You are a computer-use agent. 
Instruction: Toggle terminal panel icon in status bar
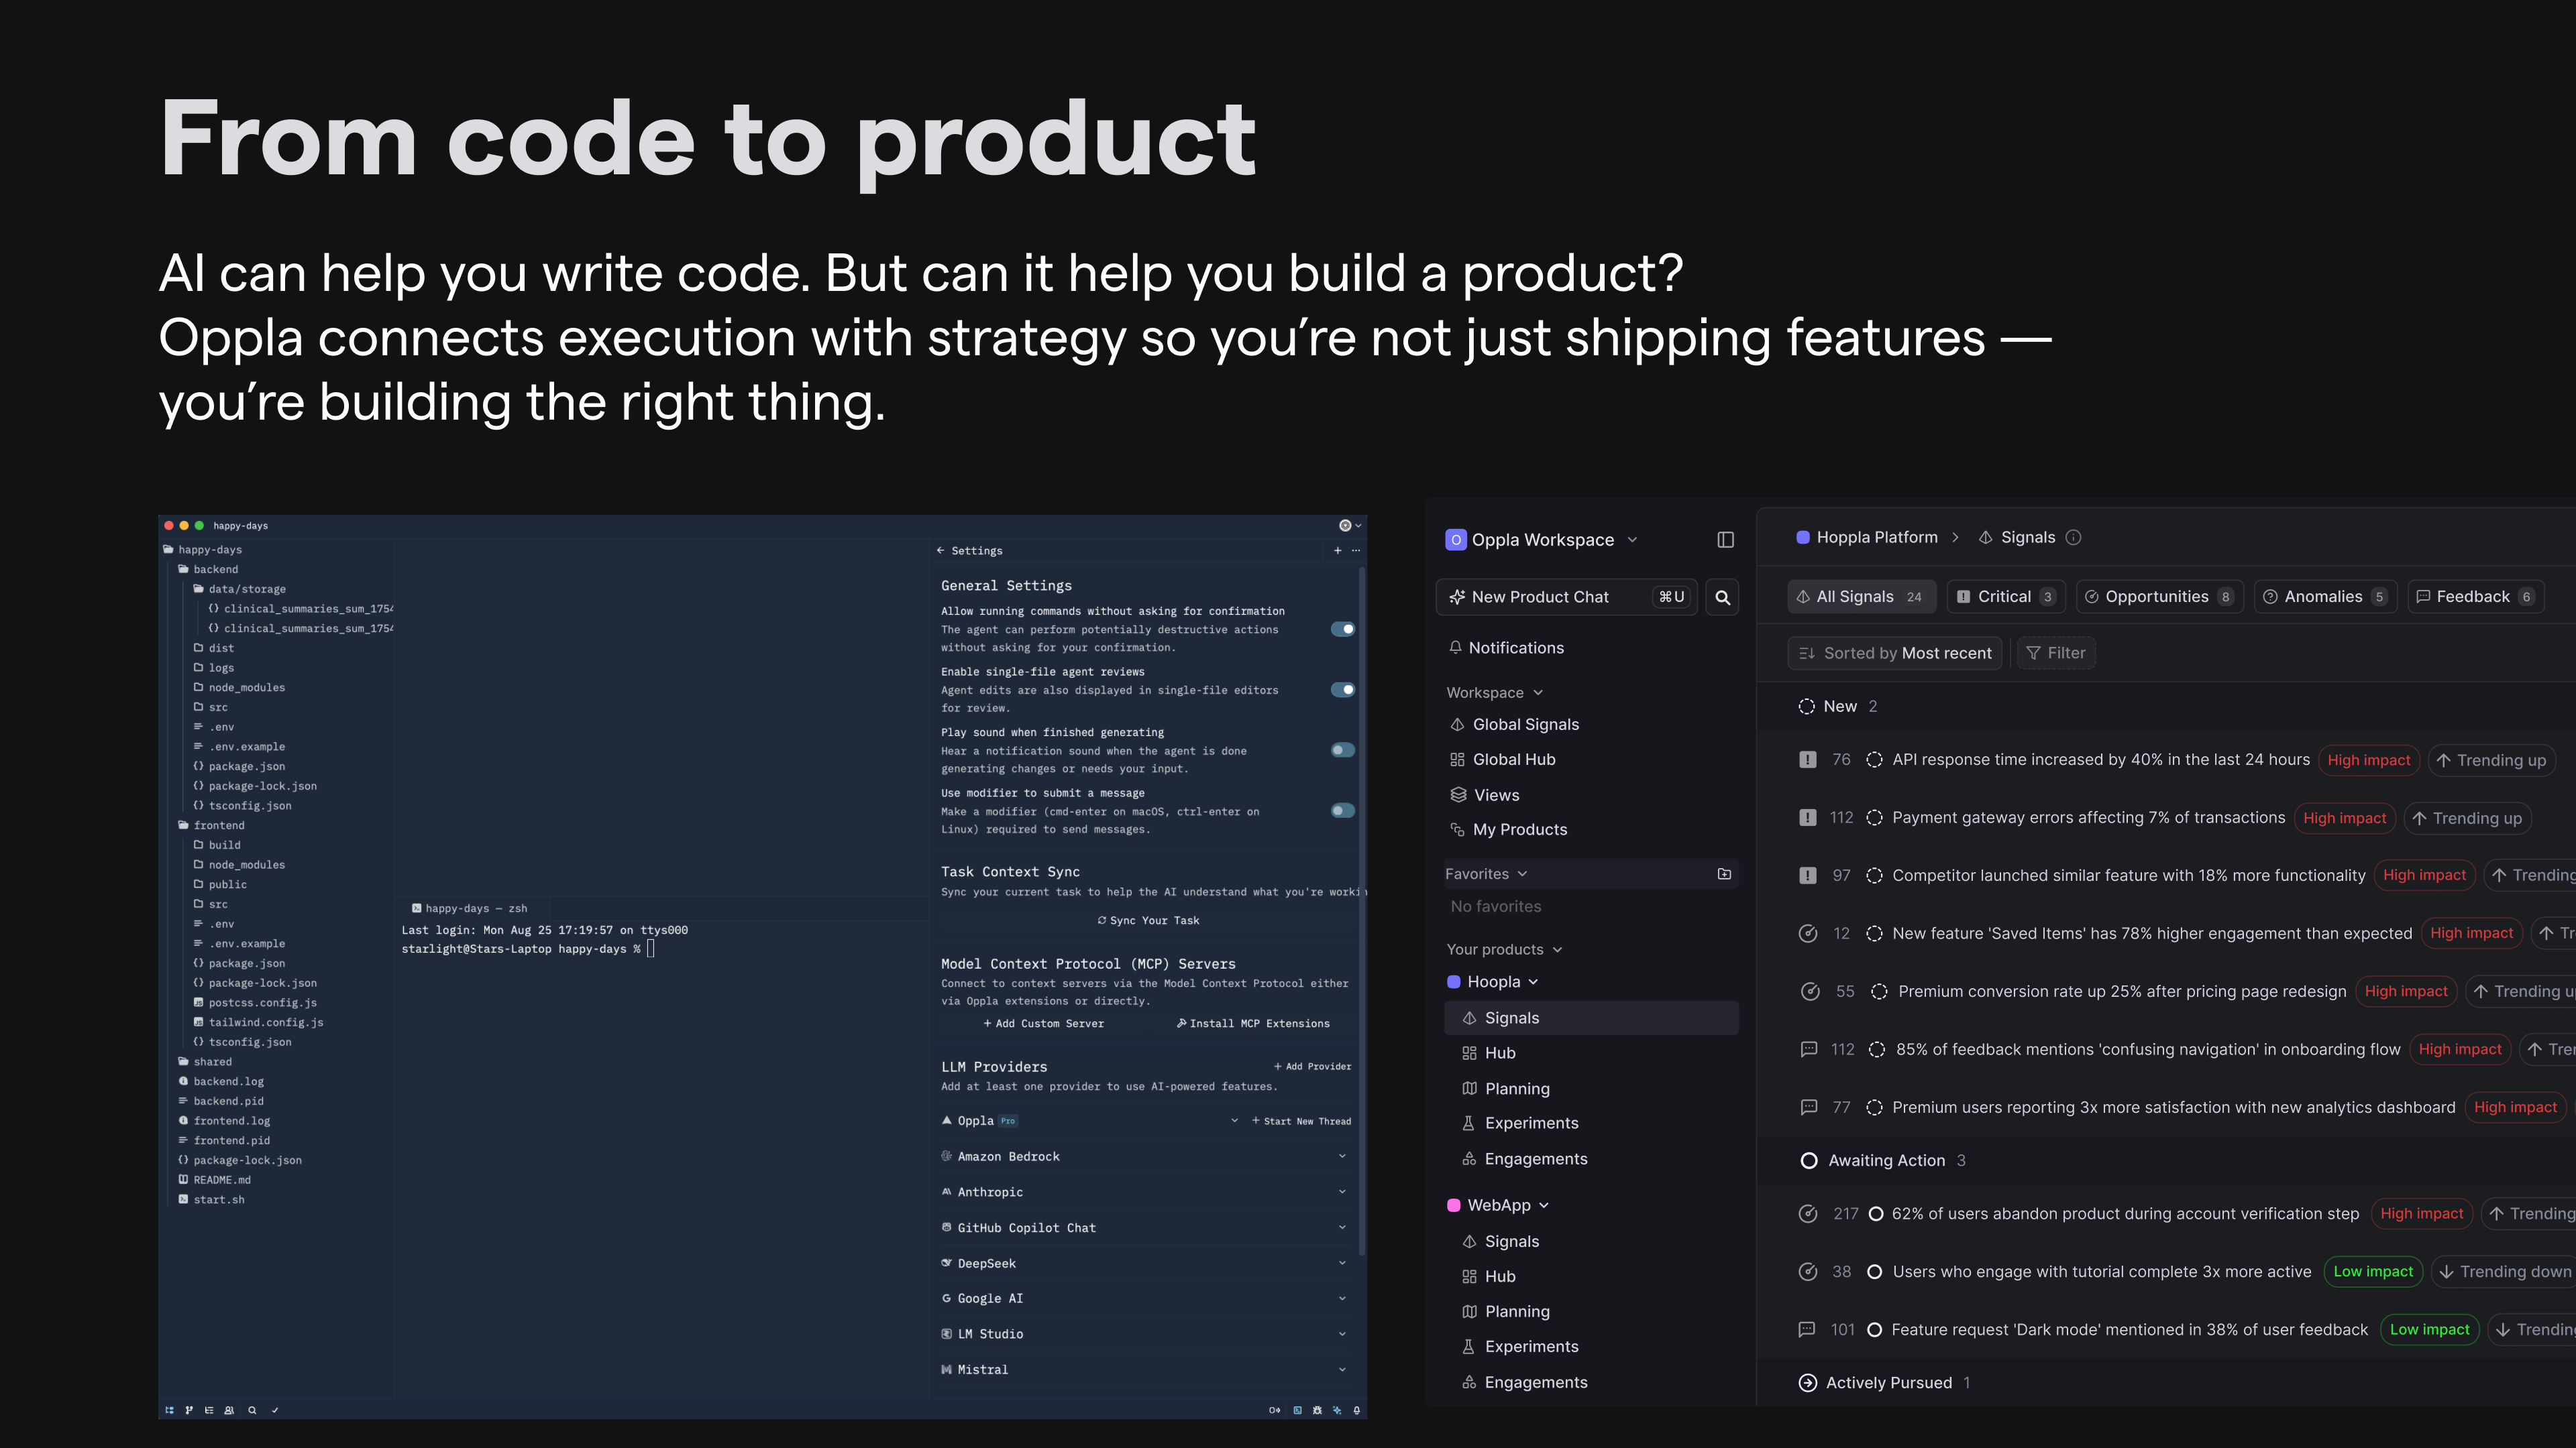[x=1297, y=1410]
